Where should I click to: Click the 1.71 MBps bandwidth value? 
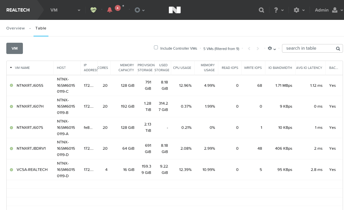click(x=284, y=85)
